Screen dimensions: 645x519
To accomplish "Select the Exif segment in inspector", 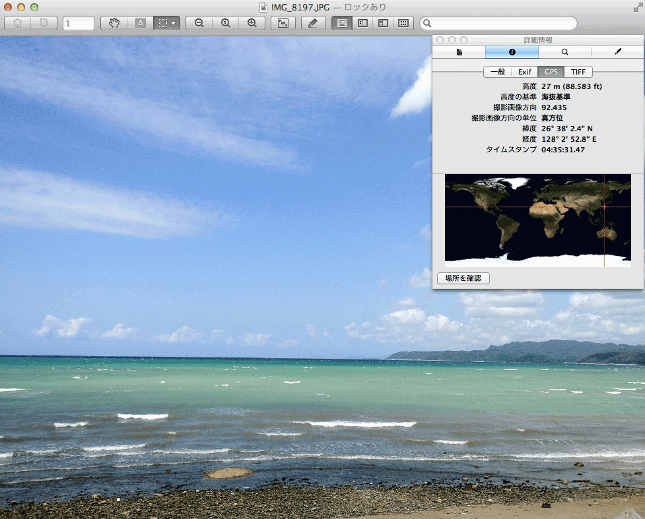I will pyautogui.click(x=524, y=72).
